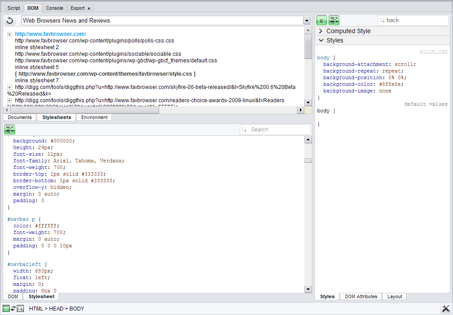Screen dimensions: 453x315
Task: Click the magnifier inspect icon in status bar
Action: point(20,308)
